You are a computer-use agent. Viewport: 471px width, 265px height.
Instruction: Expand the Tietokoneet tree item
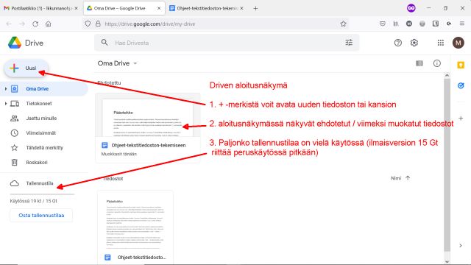coord(6,104)
